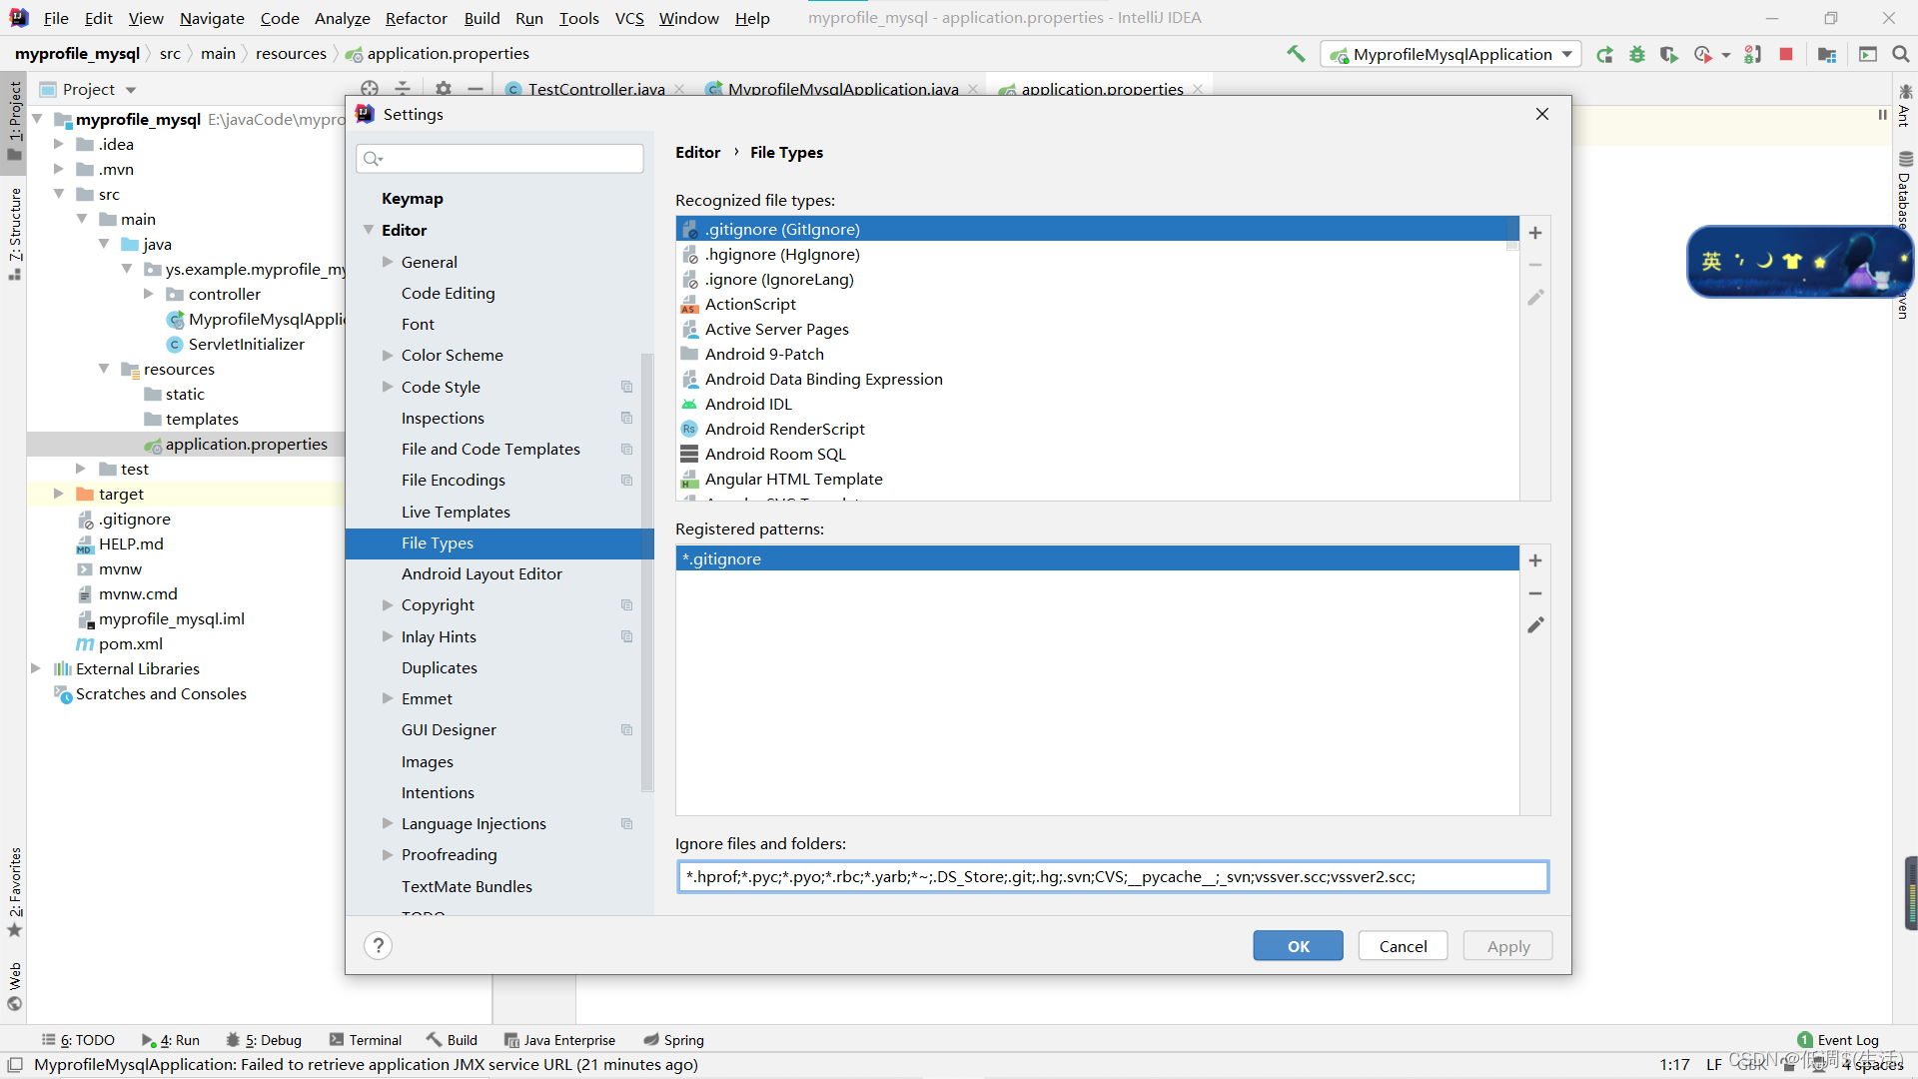This screenshot has height=1079, width=1918.
Task: Click the red Stop icon
Action: tap(1786, 54)
